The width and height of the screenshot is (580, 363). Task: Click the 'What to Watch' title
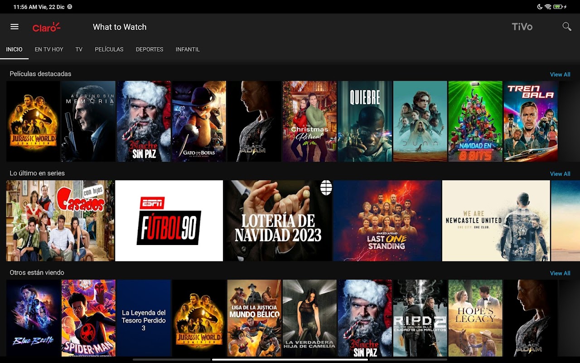[120, 27]
